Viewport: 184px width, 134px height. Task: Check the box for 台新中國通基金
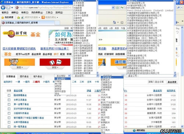(9, 122)
